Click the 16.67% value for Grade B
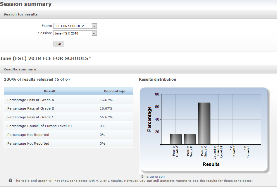Image resolution: width=277 pixels, height=187 pixels. click(x=106, y=108)
